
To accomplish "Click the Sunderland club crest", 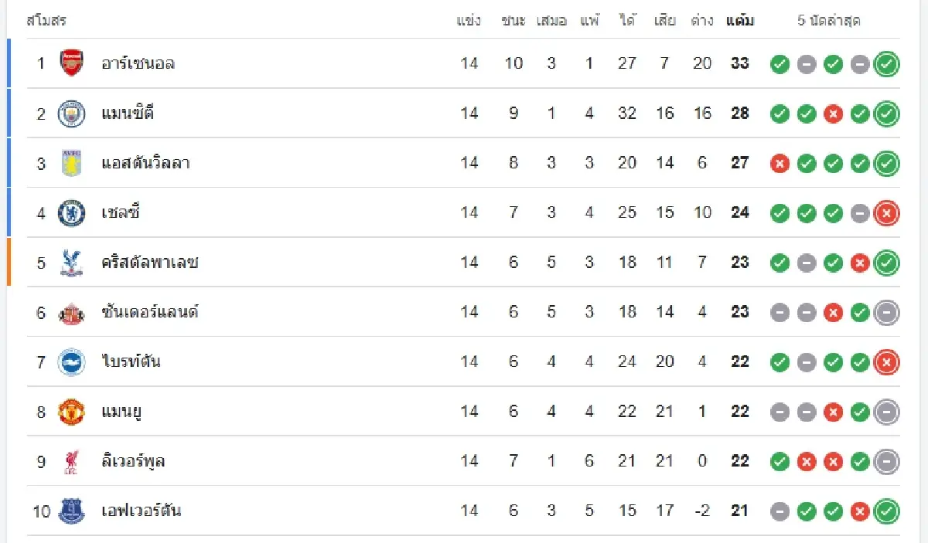I will coord(72,312).
